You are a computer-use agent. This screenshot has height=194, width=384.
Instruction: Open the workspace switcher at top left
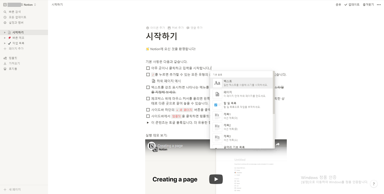click(20, 4)
